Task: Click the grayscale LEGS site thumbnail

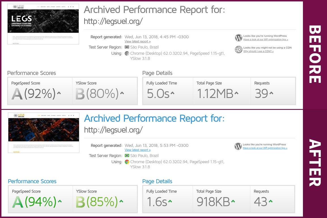Action: point(43,24)
